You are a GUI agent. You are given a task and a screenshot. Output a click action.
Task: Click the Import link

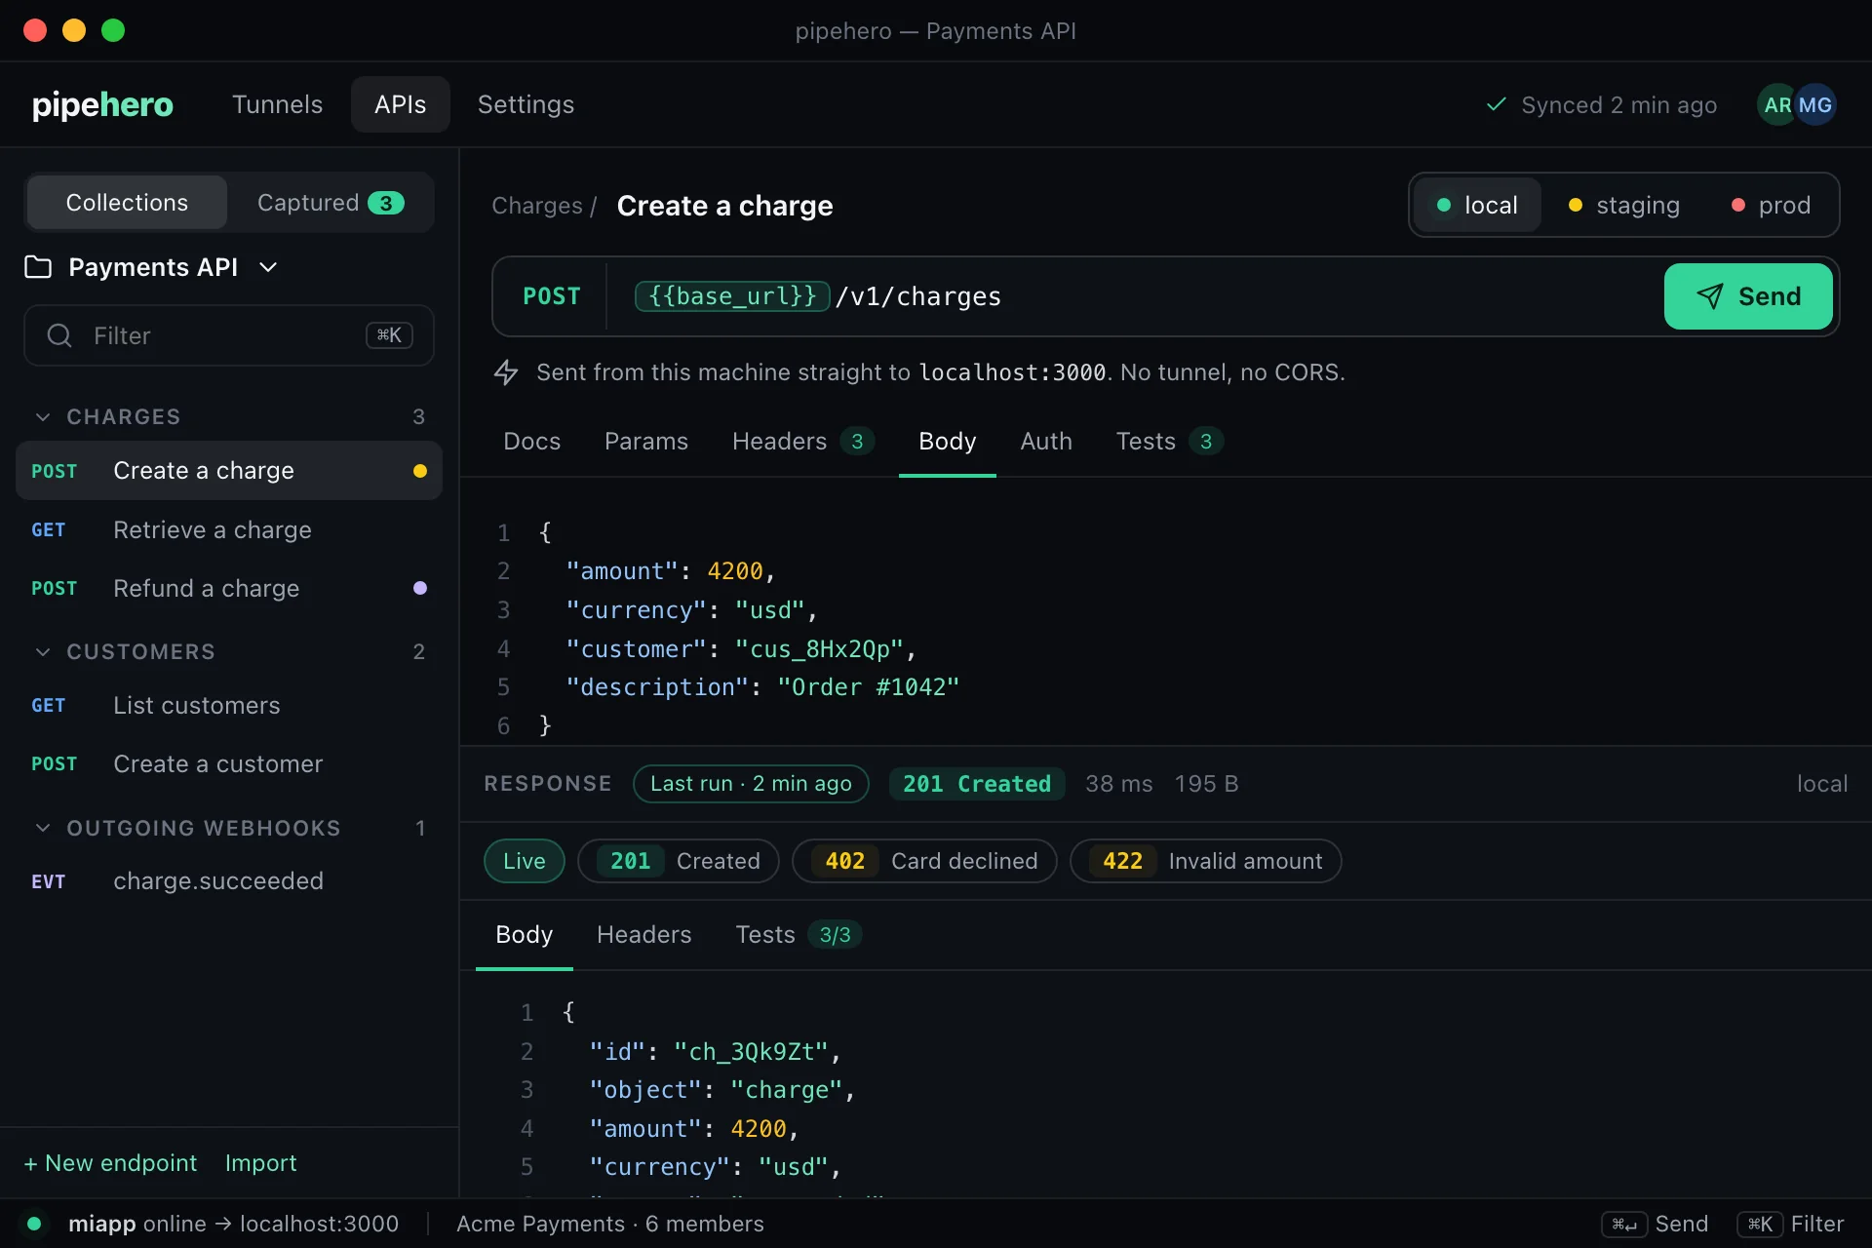(x=260, y=1163)
